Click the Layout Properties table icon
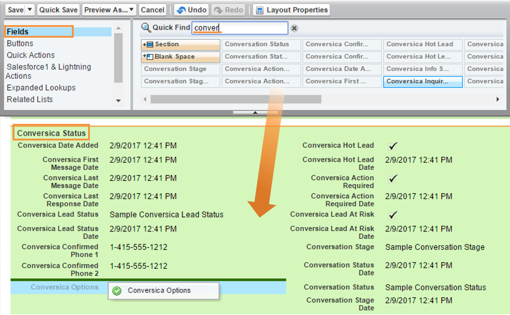This screenshot has width=510, height=315. [x=260, y=10]
